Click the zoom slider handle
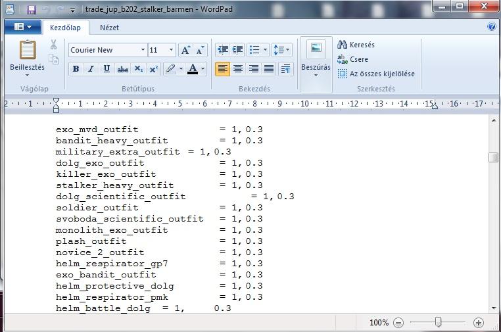Image resolution: width=501 pixels, height=332 pixels. coord(439,322)
